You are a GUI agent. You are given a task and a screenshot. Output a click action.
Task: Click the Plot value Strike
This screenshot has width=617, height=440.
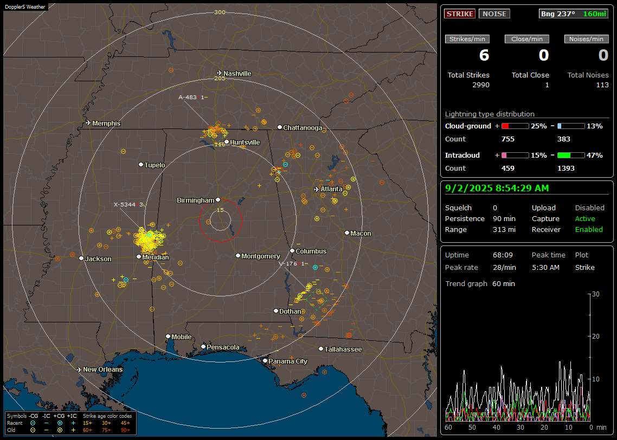tap(584, 267)
